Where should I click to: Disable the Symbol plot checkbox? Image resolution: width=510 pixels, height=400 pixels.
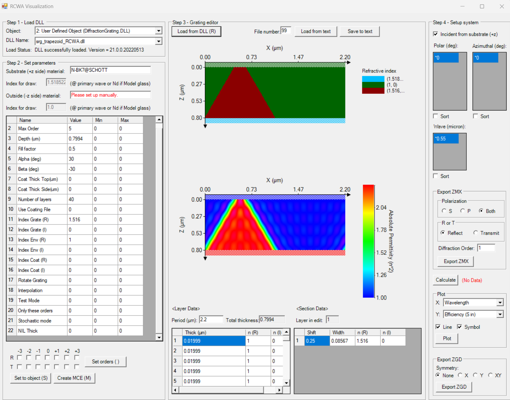point(459,327)
